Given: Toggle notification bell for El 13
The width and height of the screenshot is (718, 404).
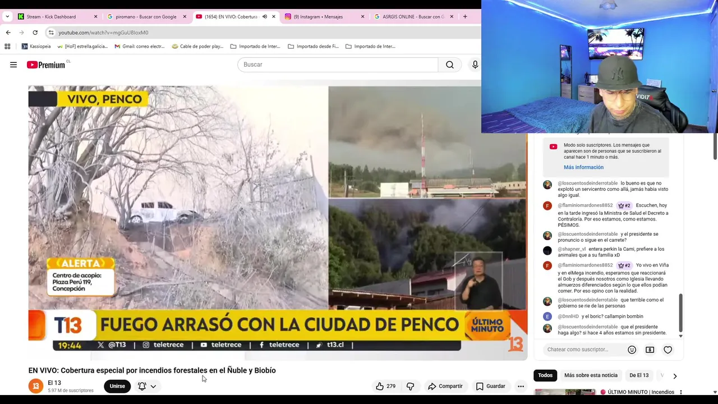Looking at the screenshot, I should click(142, 386).
